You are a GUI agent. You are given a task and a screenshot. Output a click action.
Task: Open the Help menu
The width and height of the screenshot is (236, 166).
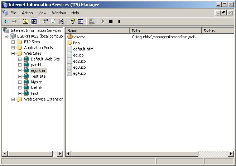coord(75,13)
